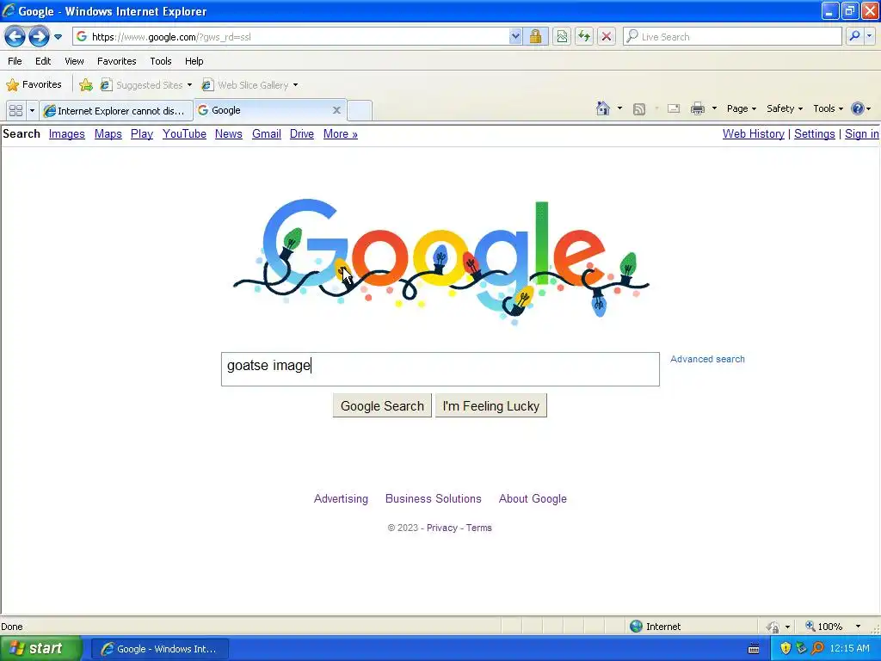Click the Sign in link
This screenshot has height=661, width=881.
(x=862, y=134)
